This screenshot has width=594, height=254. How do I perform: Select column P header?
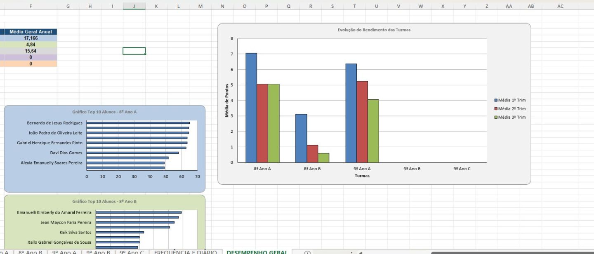(266, 6)
